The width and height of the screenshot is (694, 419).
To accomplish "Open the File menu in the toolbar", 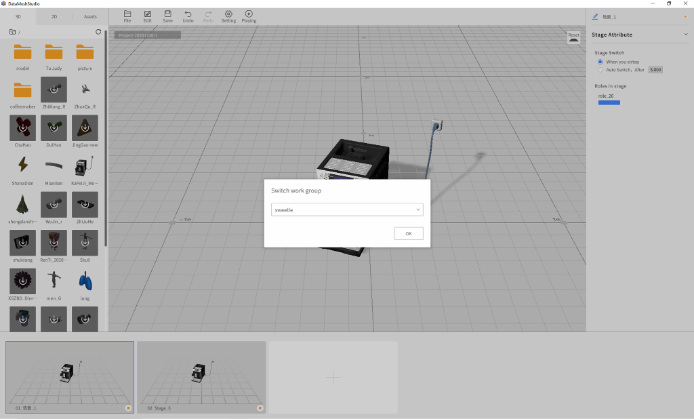I will coord(127,16).
